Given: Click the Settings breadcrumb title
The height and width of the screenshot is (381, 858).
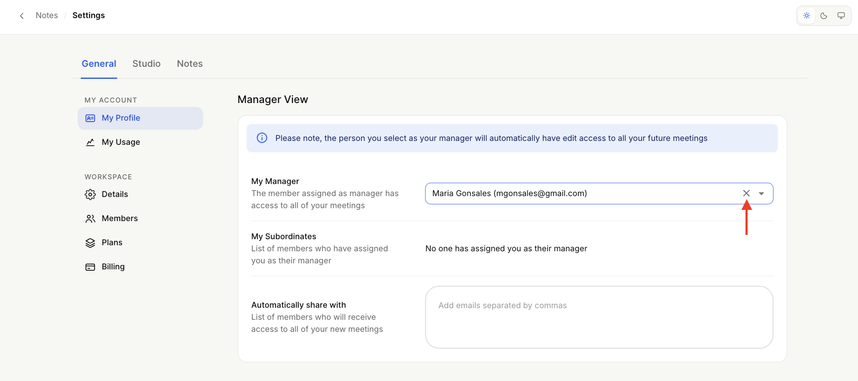Looking at the screenshot, I should (88, 16).
